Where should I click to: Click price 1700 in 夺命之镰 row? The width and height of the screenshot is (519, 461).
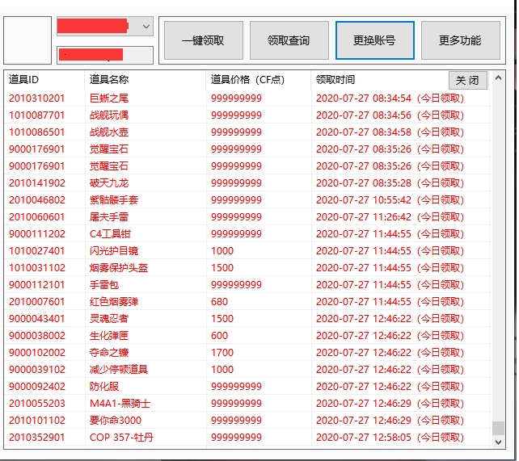(222, 353)
